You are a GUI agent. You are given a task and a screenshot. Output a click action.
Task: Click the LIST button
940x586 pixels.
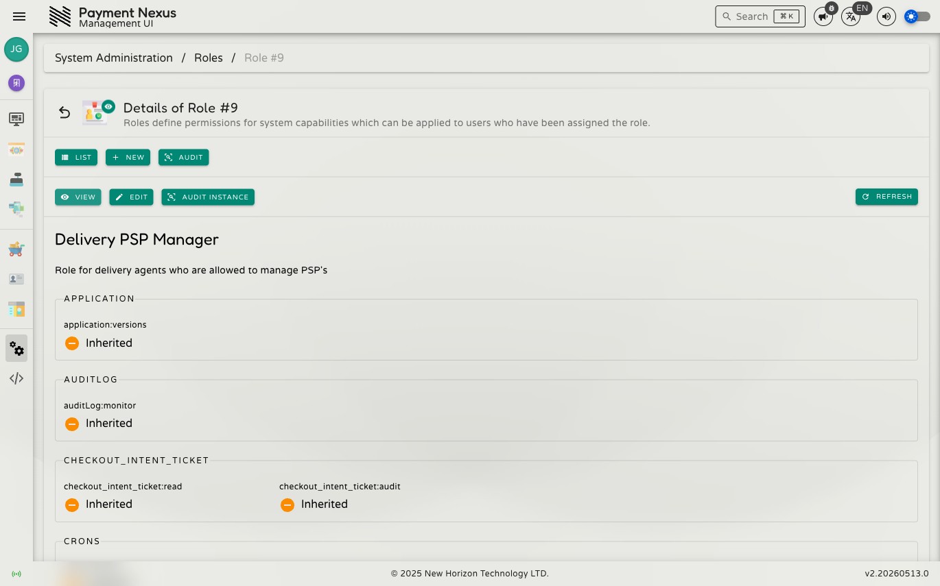pos(76,157)
